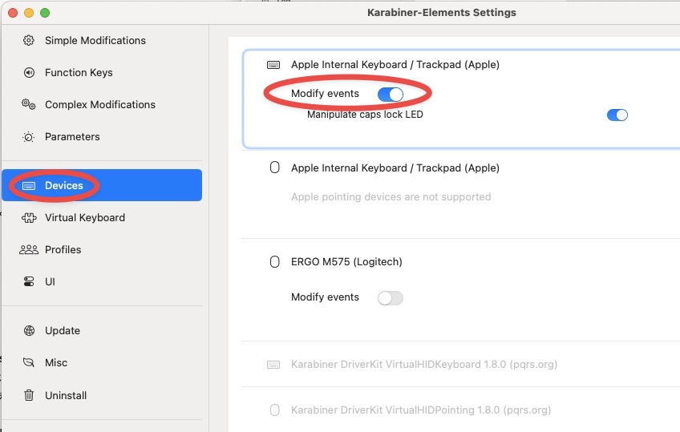Click the keyboard icon beside Apple Internal Keyboard
Image resolution: width=680 pixels, height=432 pixels.
273,65
